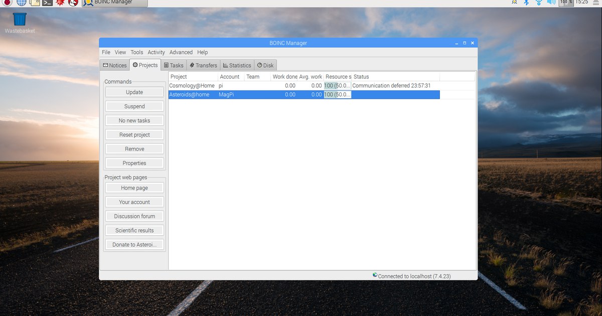This screenshot has height=316, width=602.
Task: Click the No new tasks button
Action: point(134,120)
